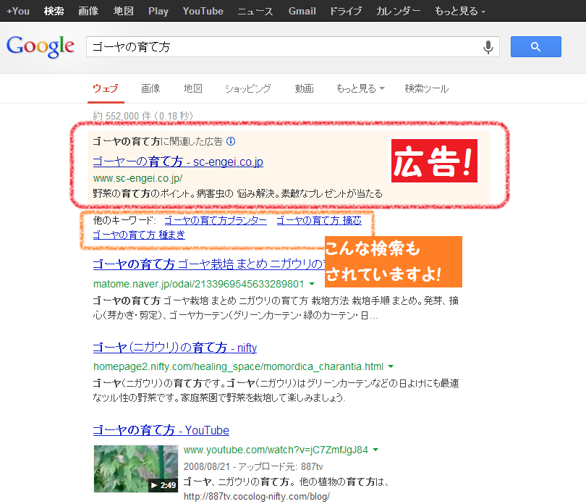Screen dimensions: 586x504
Task: Open Gmail in the top bar
Action: click(302, 12)
